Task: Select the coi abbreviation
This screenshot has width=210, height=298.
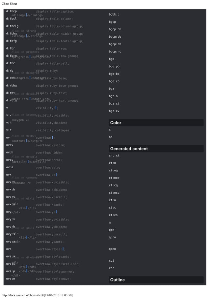Action: 112,261
